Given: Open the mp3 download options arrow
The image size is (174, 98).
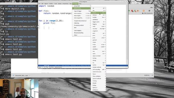Looking at the screenshot, I should coord(30,75).
